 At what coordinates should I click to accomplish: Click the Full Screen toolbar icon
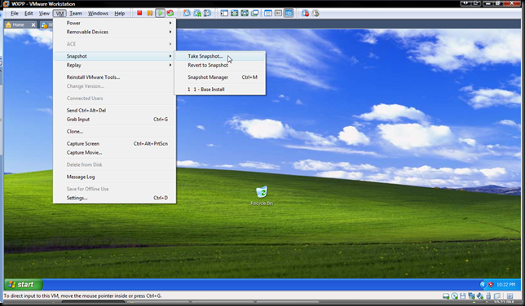[x=245, y=13]
